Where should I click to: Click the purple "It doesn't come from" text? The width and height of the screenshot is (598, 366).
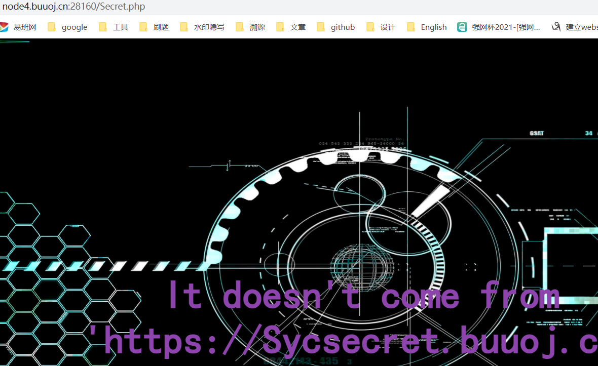point(364,296)
